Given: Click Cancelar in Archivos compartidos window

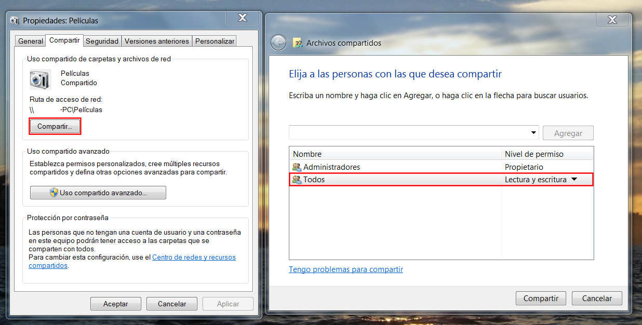Looking at the screenshot, I should [x=597, y=298].
